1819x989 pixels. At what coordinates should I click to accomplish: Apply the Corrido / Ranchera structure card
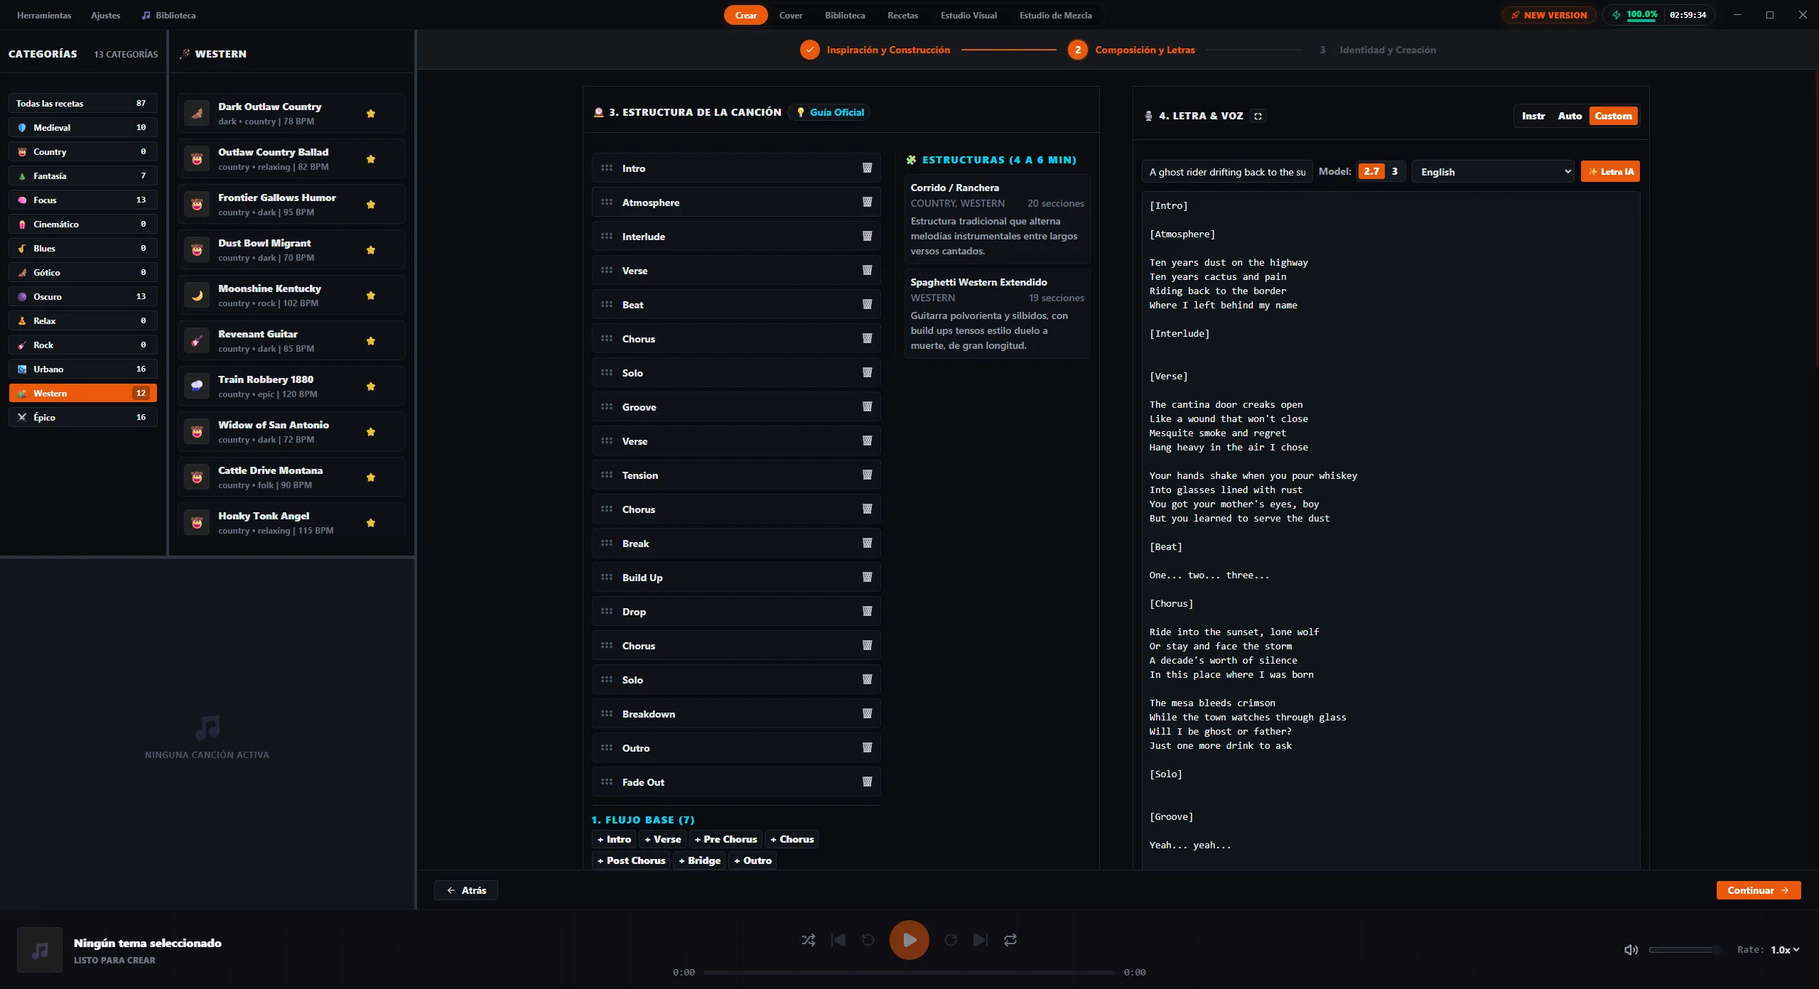click(997, 219)
